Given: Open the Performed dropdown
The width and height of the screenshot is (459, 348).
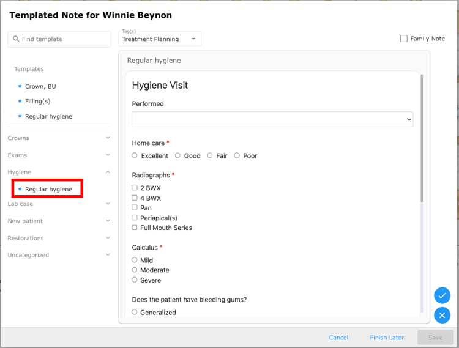Looking at the screenshot, I should pyautogui.click(x=272, y=119).
